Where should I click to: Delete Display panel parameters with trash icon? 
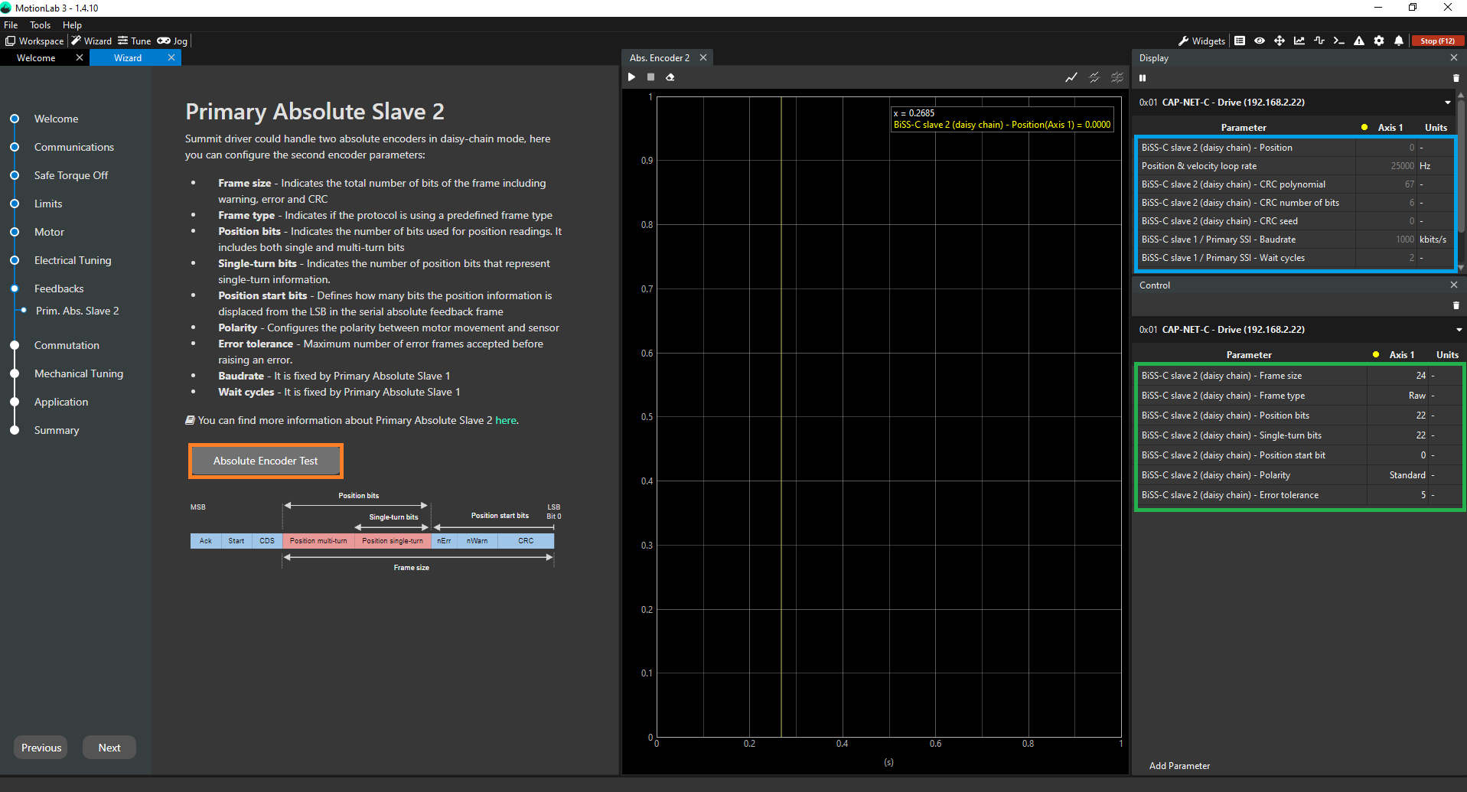pos(1456,78)
